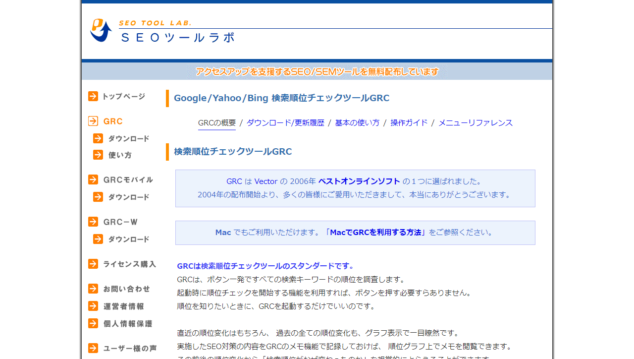Click the arrow icon beside GRCモバイル
The width and height of the screenshot is (634, 359).
coord(93,179)
